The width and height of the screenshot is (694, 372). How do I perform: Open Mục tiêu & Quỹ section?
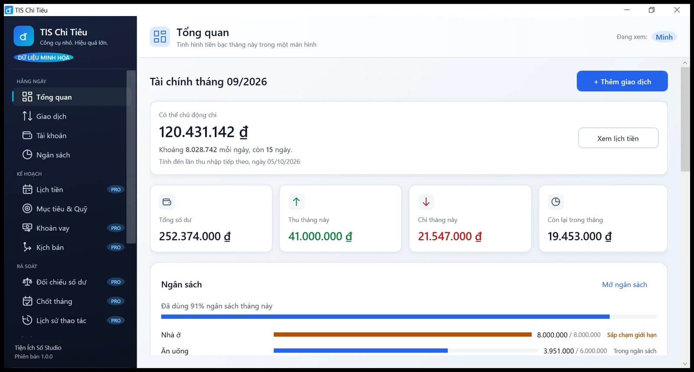click(71, 209)
